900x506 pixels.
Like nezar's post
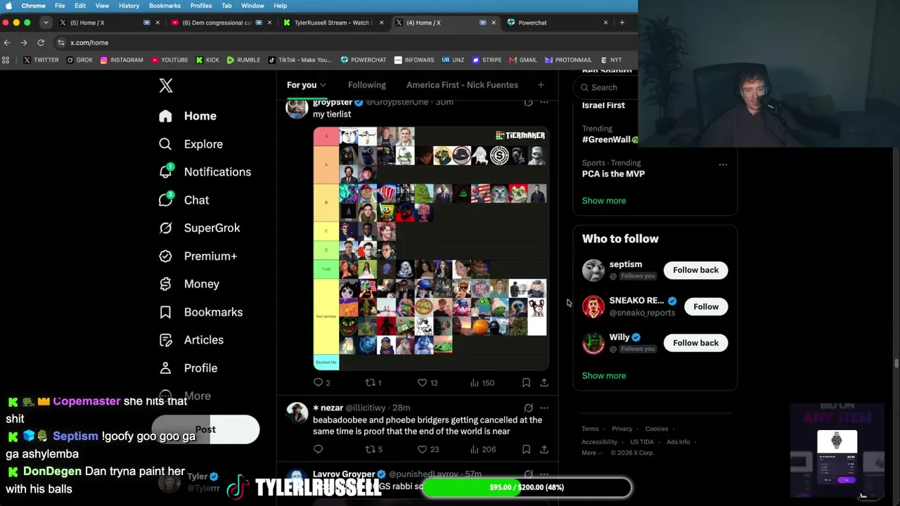click(x=423, y=449)
